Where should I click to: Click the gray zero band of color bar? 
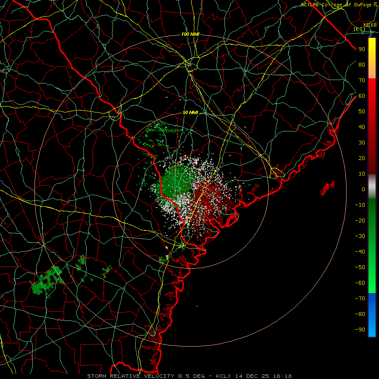coord(372,187)
